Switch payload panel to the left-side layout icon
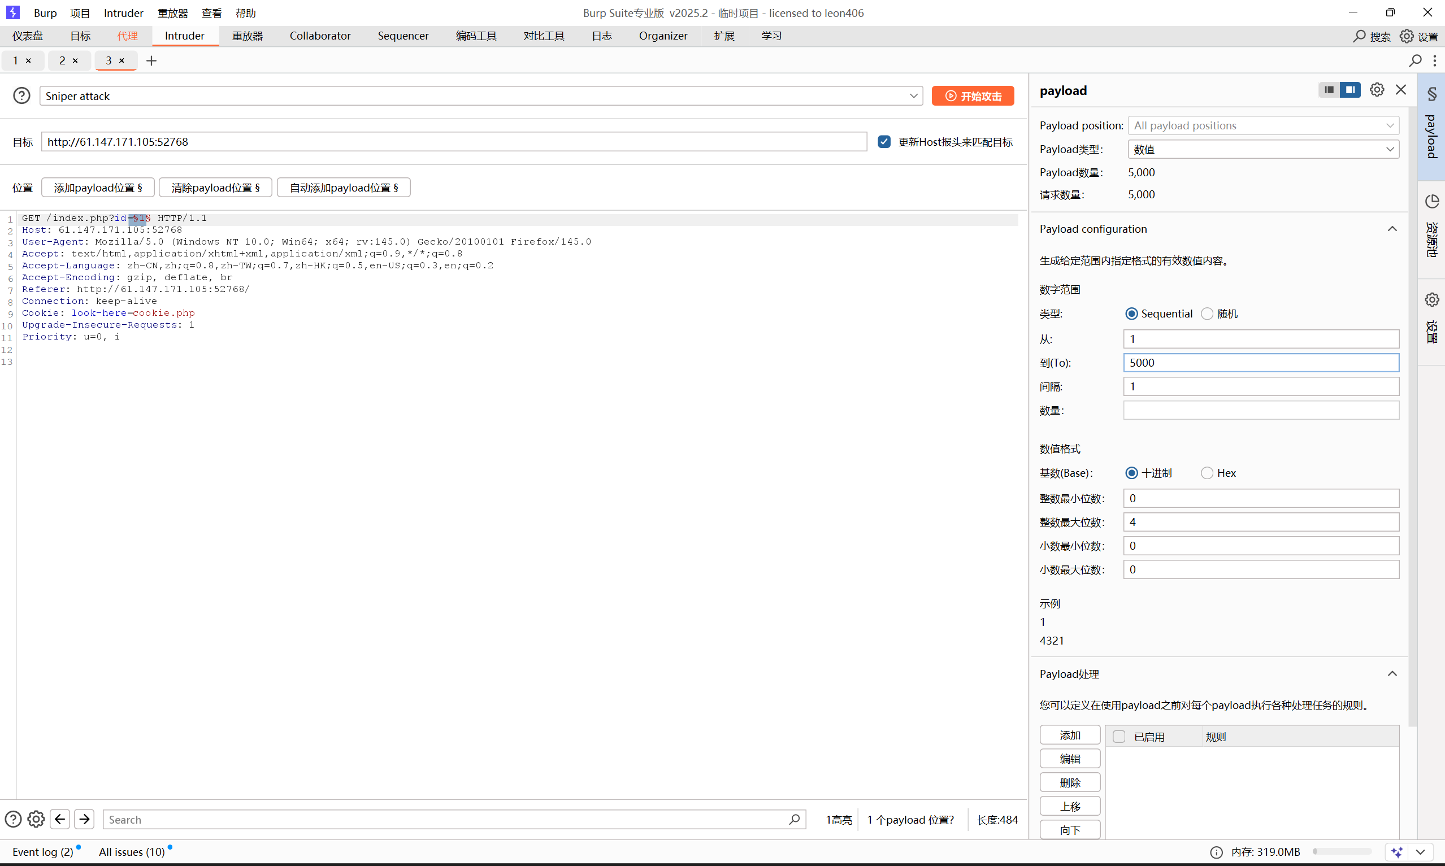The width and height of the screenshot is (1445, 866). 1329,90
